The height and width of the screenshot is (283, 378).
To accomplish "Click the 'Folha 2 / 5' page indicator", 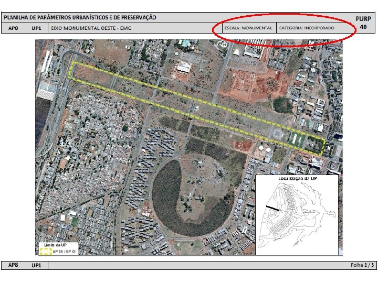I will 362,265.
